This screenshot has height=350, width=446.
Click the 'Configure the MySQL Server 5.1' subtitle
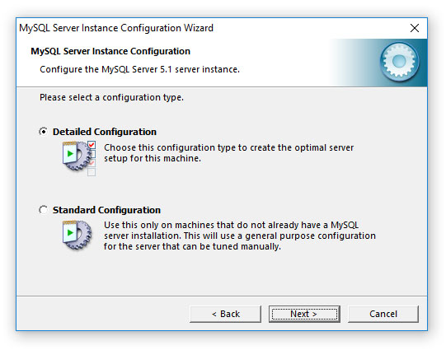coord(139,69)
